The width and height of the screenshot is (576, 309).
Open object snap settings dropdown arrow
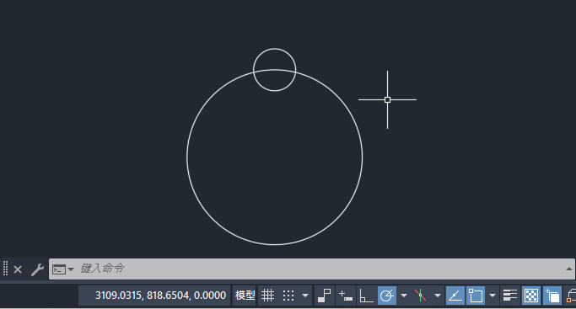[x=493, y=296]
